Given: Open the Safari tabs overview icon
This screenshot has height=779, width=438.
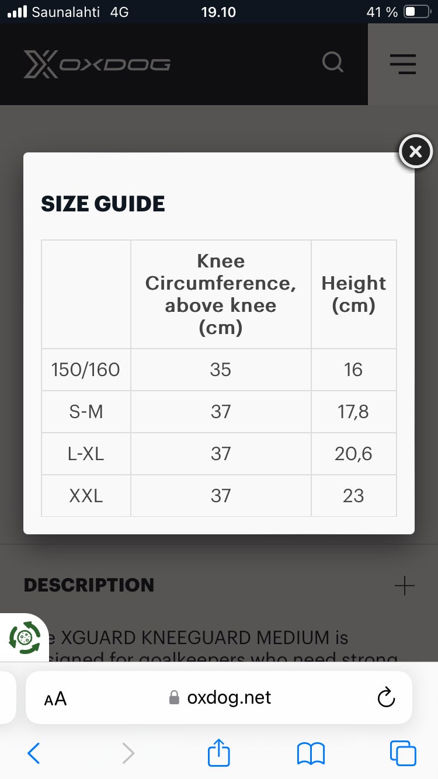Looking at the screenshot, I should tap(403, 753).
